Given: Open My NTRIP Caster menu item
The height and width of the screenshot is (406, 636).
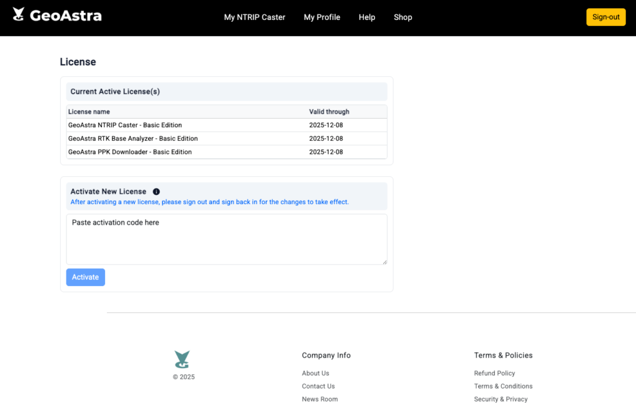Looking at the screenshot, I should (x=255, y=17).
